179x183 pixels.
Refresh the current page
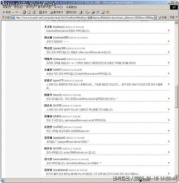pos(29,12)
